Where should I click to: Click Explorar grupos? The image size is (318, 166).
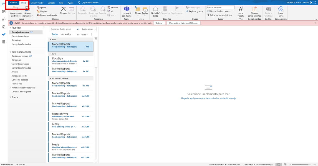tap(195, 12)
